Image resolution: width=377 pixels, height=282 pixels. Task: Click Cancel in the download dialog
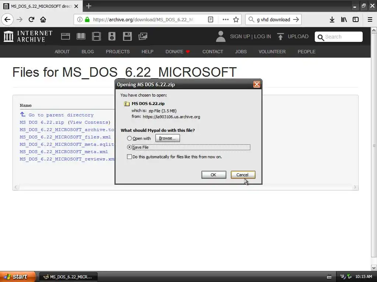(x=243, y=175)
